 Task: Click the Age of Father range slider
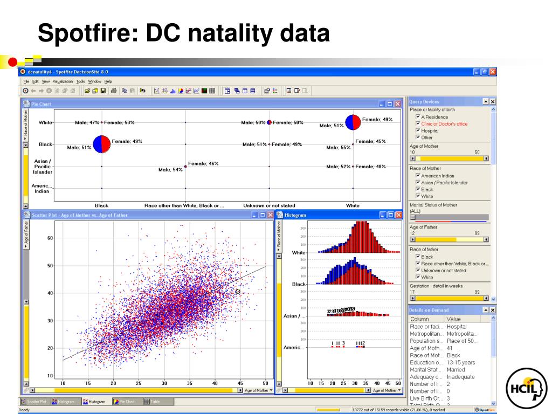[449, 240]
